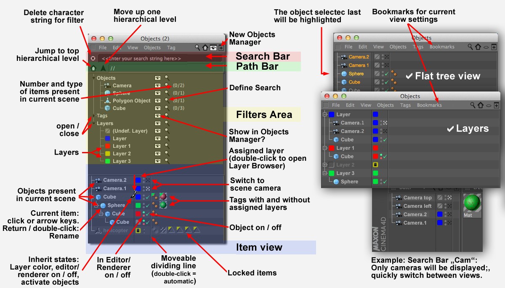Toggle green checkmark for Sphere object on/off
Image resolution: width=505 pixels, height=288 pixels.
tap(148, 205)
